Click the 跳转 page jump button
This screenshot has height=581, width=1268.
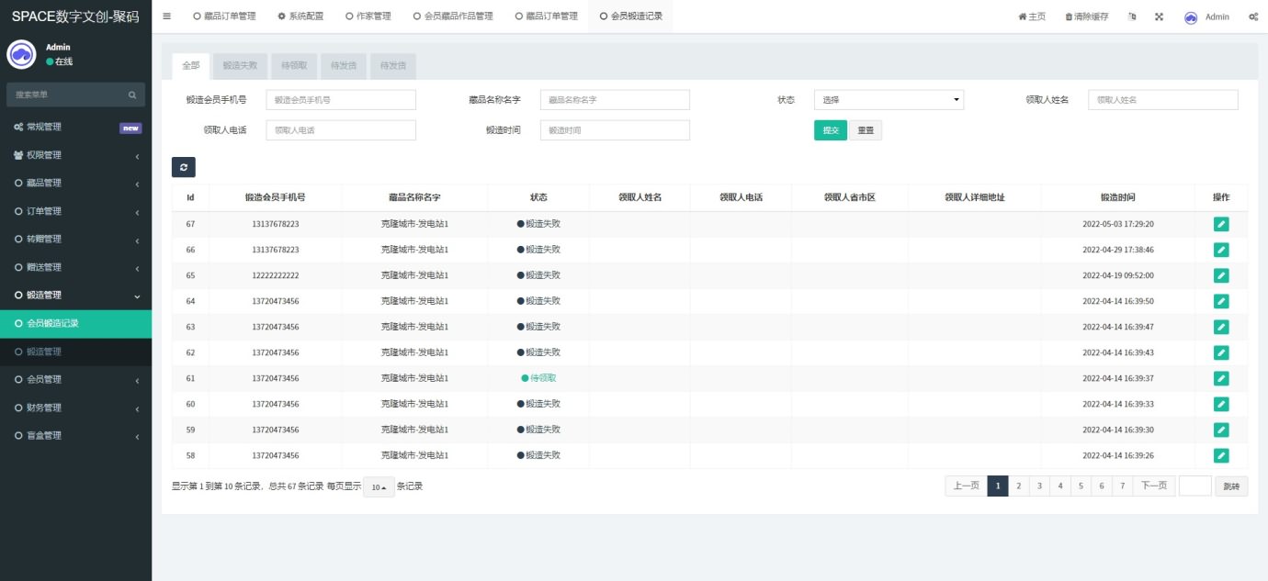[x=1231, y=486]
